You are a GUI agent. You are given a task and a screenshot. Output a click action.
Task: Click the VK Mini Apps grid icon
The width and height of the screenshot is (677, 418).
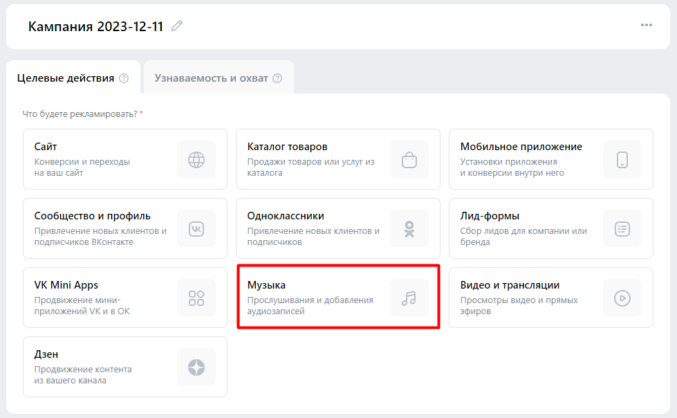click(x=196, y=298)
